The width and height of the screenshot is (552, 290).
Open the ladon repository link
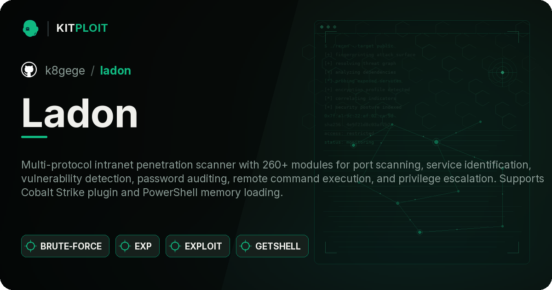115,70
